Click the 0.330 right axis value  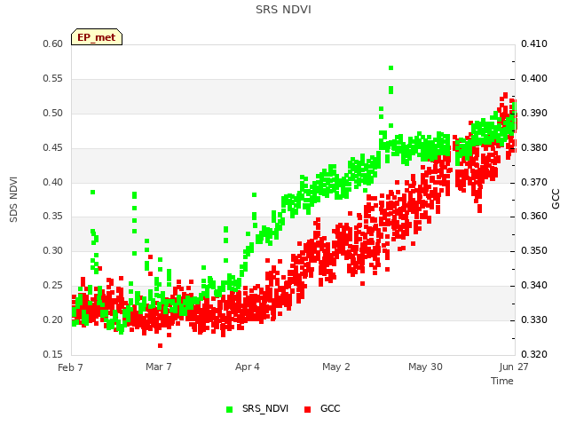[x=534, y=319]
